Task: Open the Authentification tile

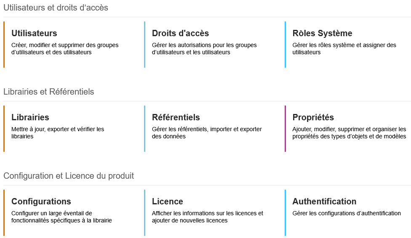Action: click(x=324, y=201)
